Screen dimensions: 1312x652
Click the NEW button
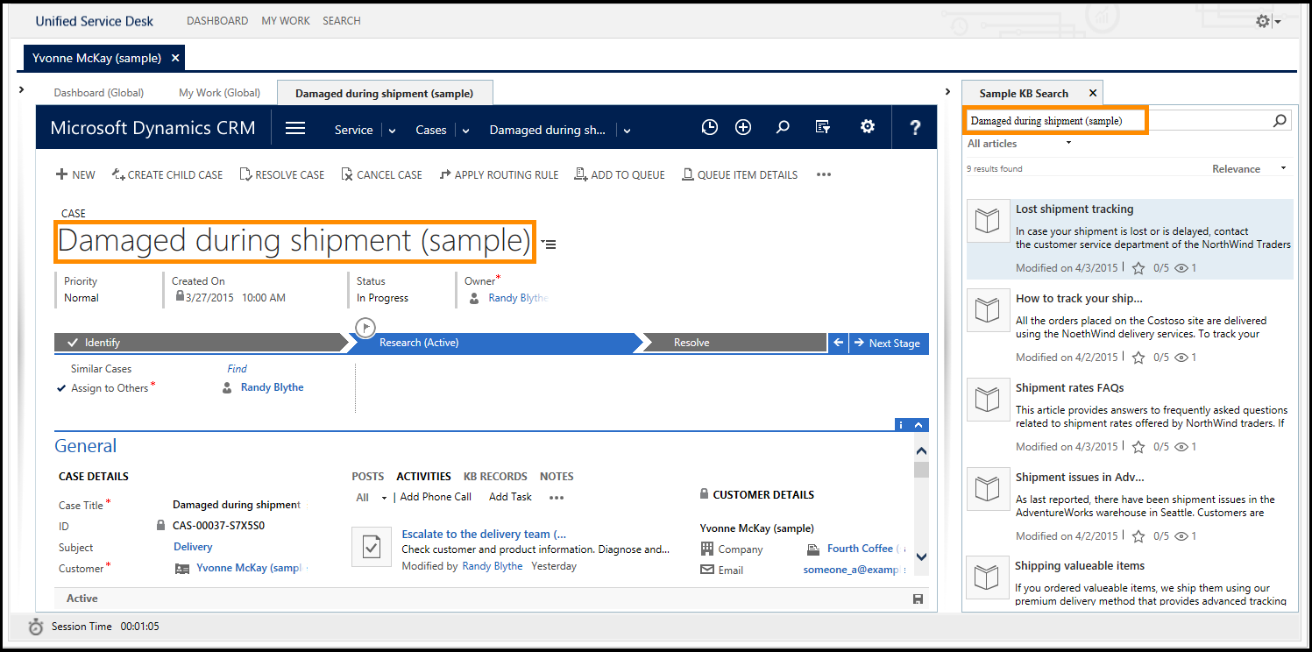(75, 174)
